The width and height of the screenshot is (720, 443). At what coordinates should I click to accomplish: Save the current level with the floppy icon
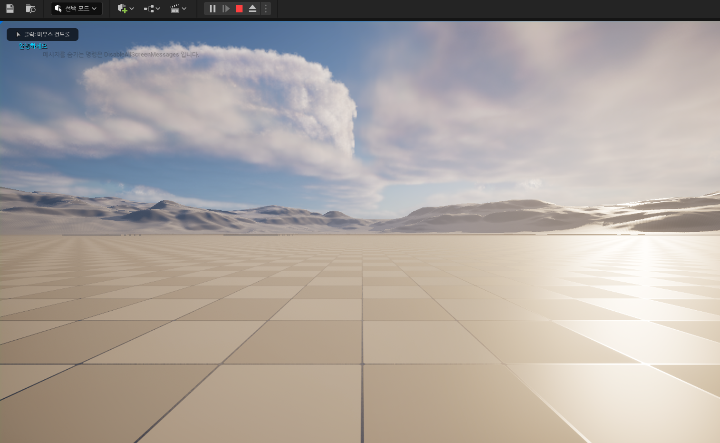click(10, 9)
